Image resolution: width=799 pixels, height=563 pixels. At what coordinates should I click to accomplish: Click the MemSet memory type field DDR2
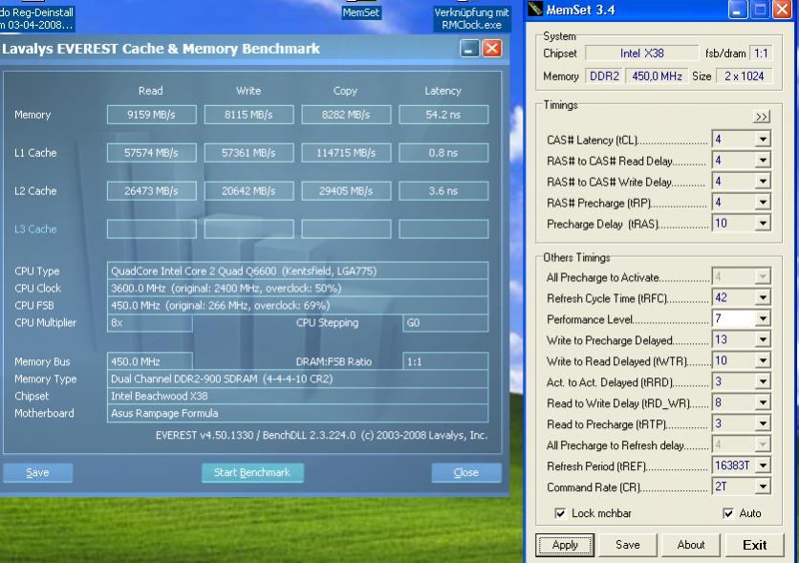tap(604, 76)
